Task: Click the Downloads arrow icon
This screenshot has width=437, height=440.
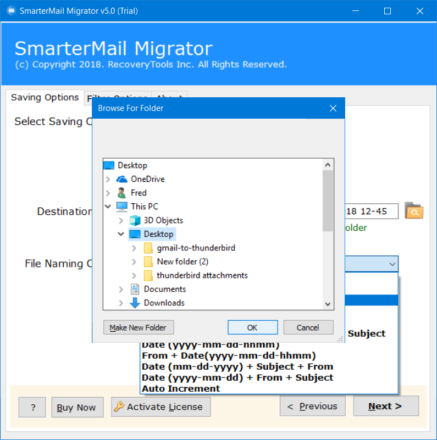Action: 135,303
